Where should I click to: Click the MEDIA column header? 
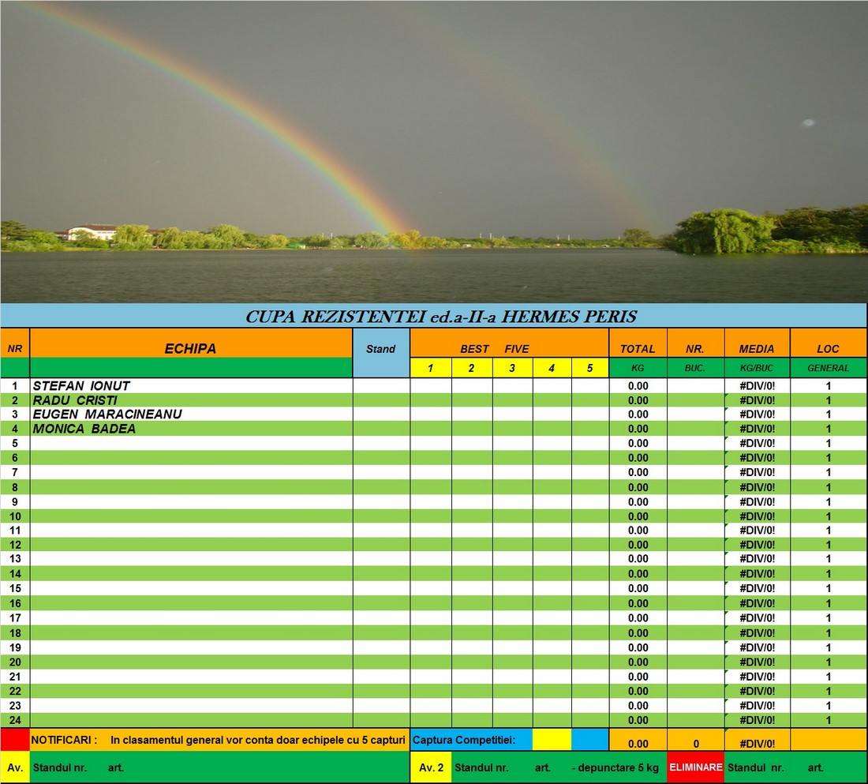pos(757,348)
